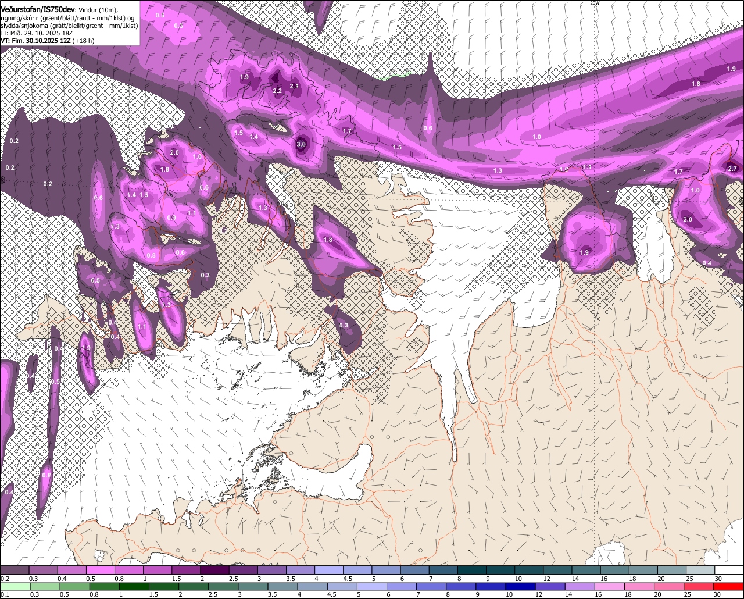The height and width of the screenshot is (599, 744).
Task: Pick the palest green bottom-row swatch starting at 0.1
Action: pos(15,586)
